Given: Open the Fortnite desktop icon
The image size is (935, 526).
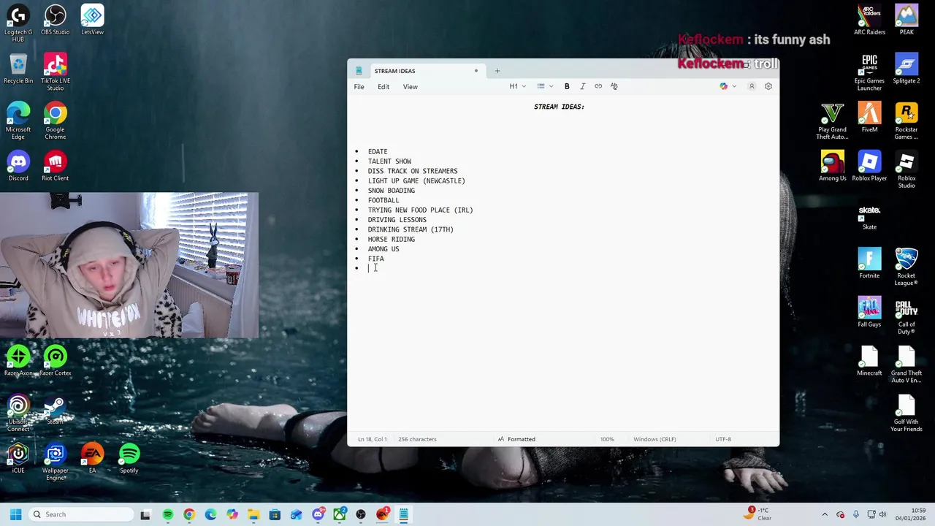Looking at the screenshot, I should [869, 264].
